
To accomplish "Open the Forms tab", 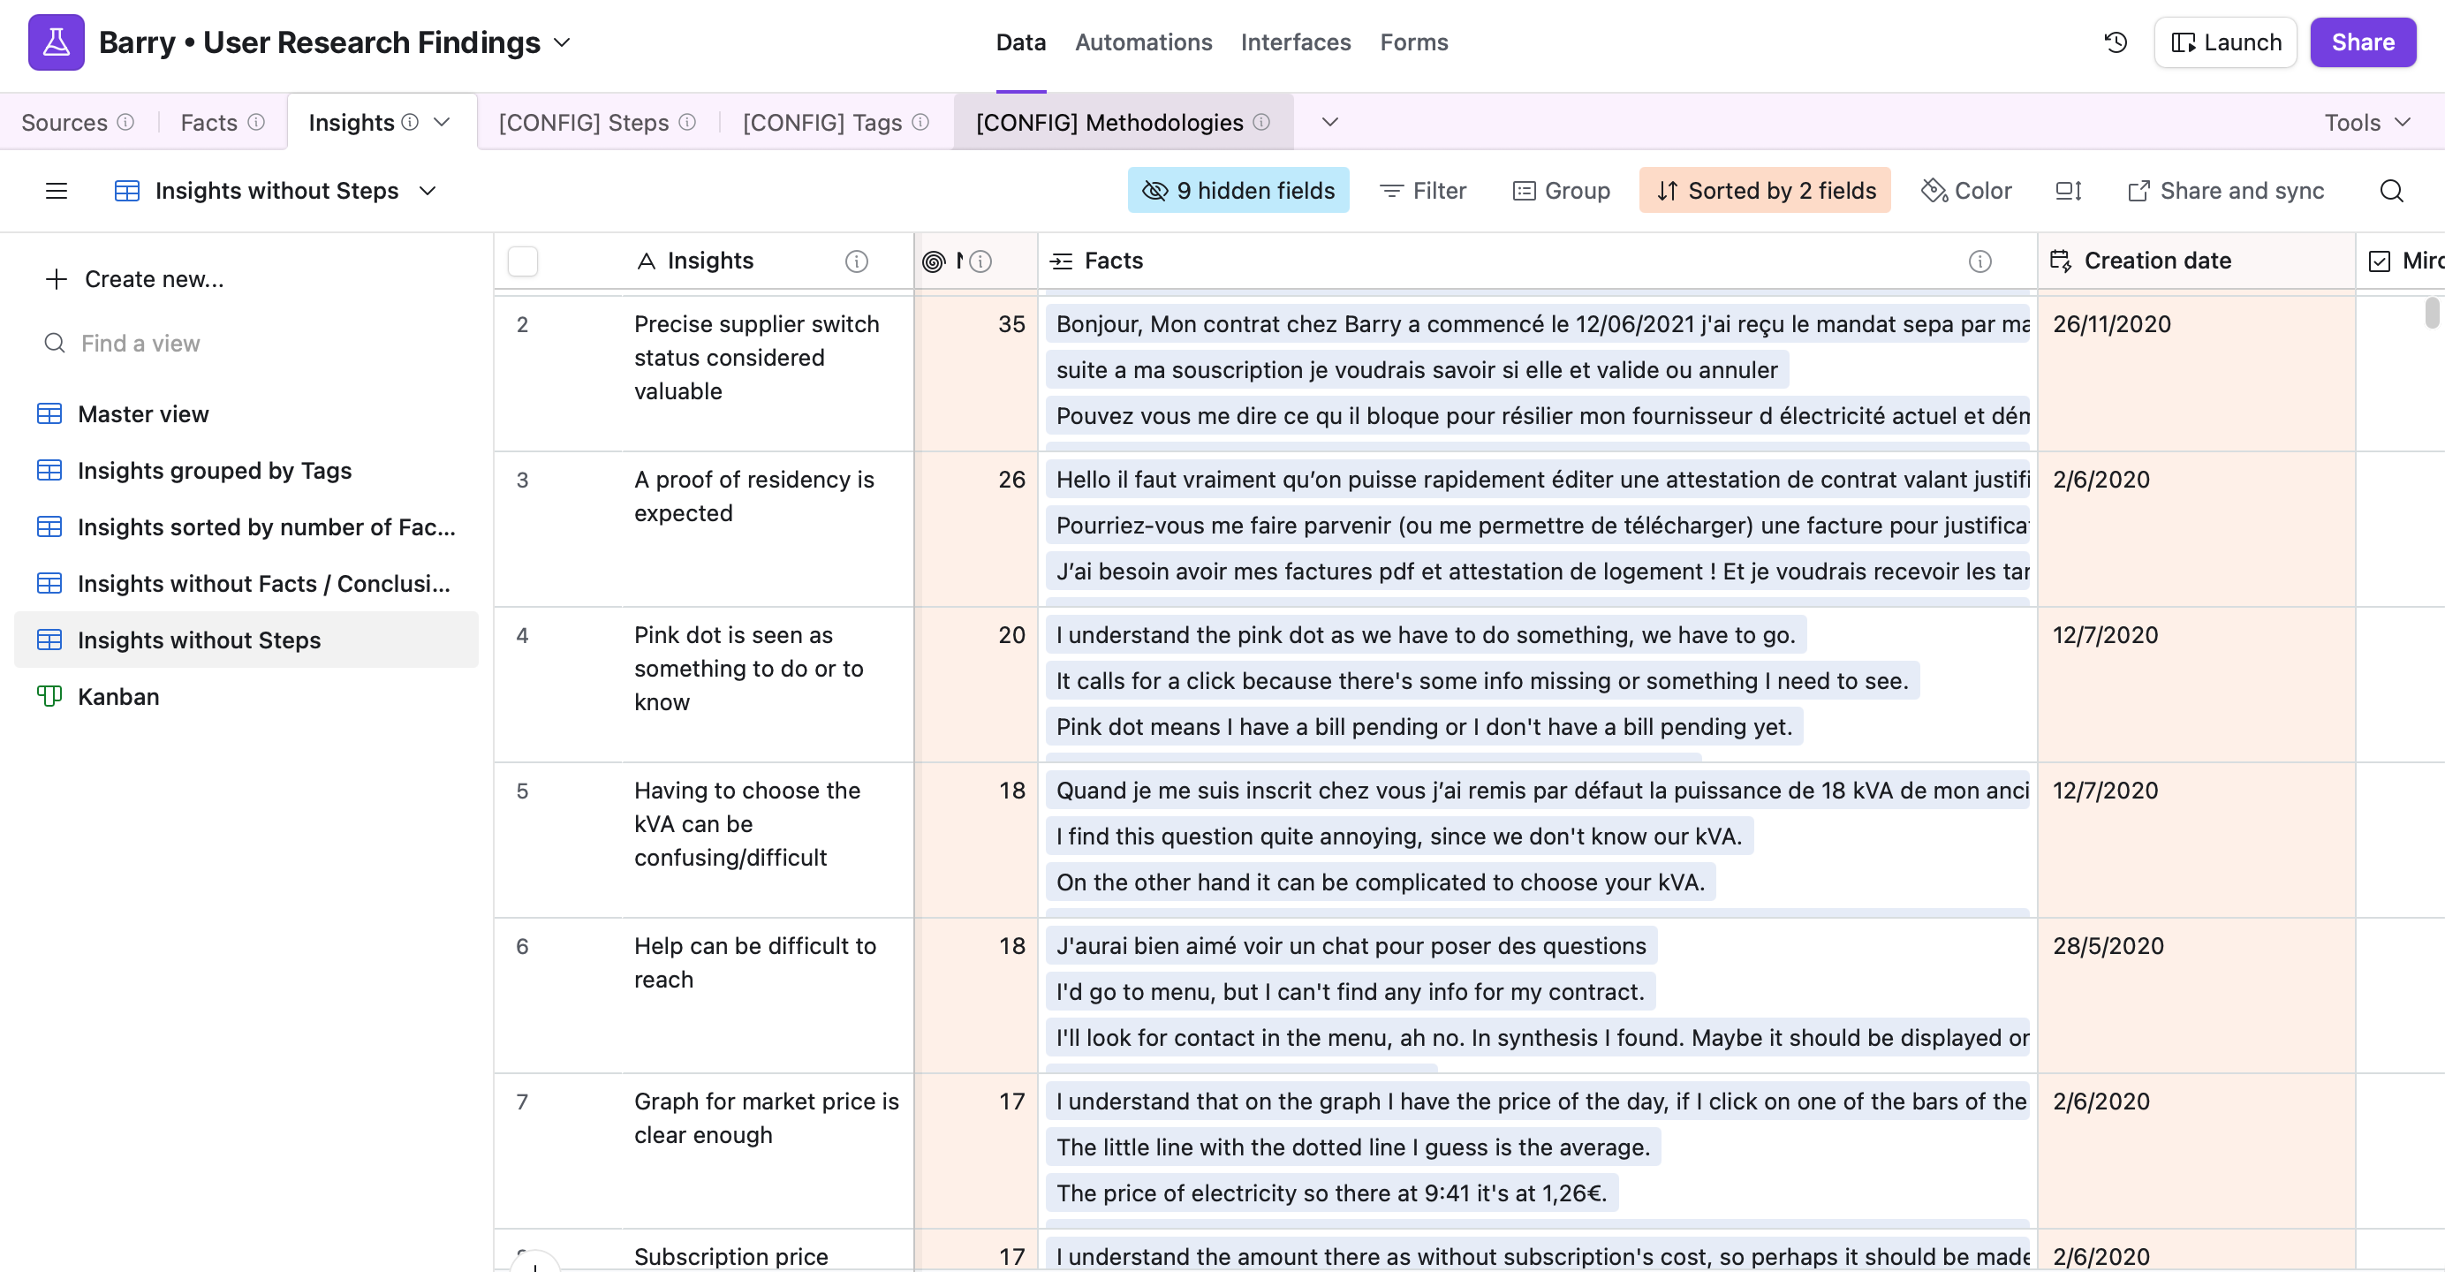I will [1413, 42].
